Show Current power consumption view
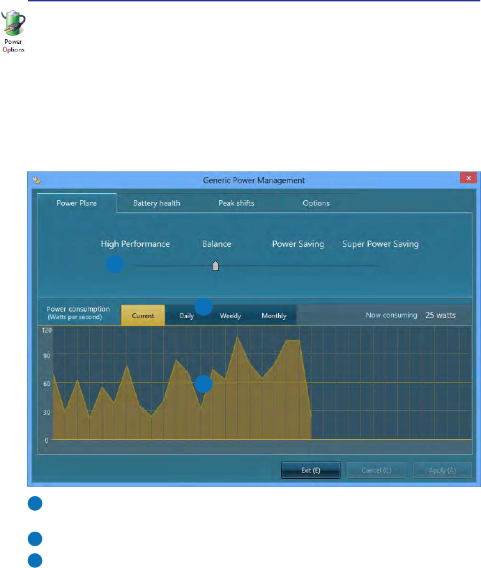Image resolution: width=481 pixels, height=568 pixels. [143, 316]
